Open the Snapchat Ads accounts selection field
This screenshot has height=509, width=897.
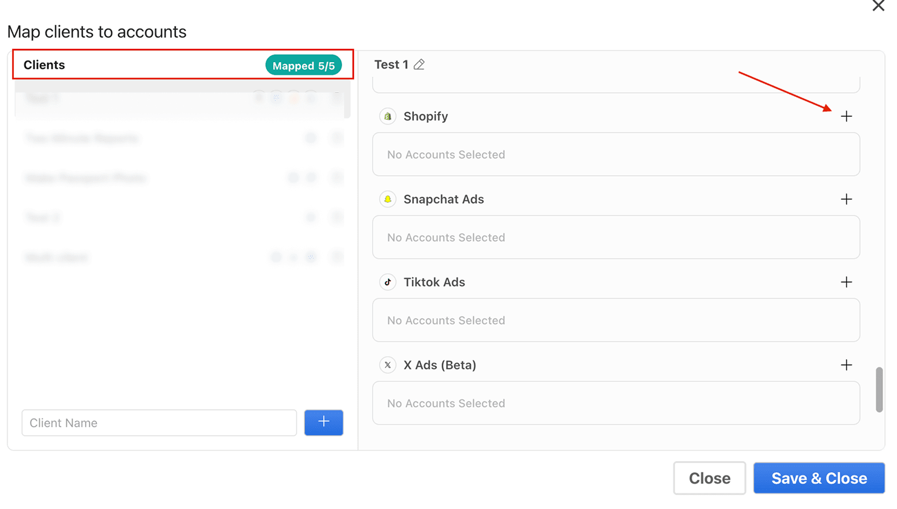[616, 237]
